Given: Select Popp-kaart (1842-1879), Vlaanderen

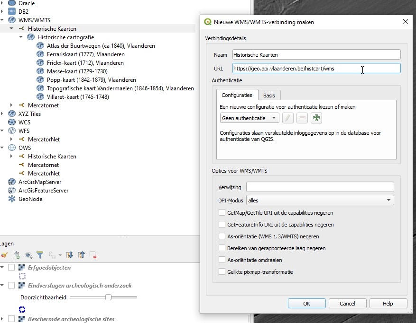Looking at the screenshot, I should point(92,80).
